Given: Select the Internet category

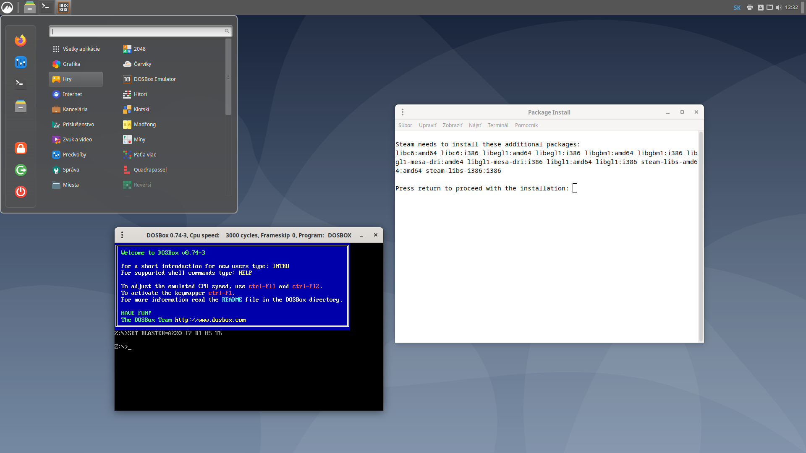Looking at the screenshot, I should (76, 94).
